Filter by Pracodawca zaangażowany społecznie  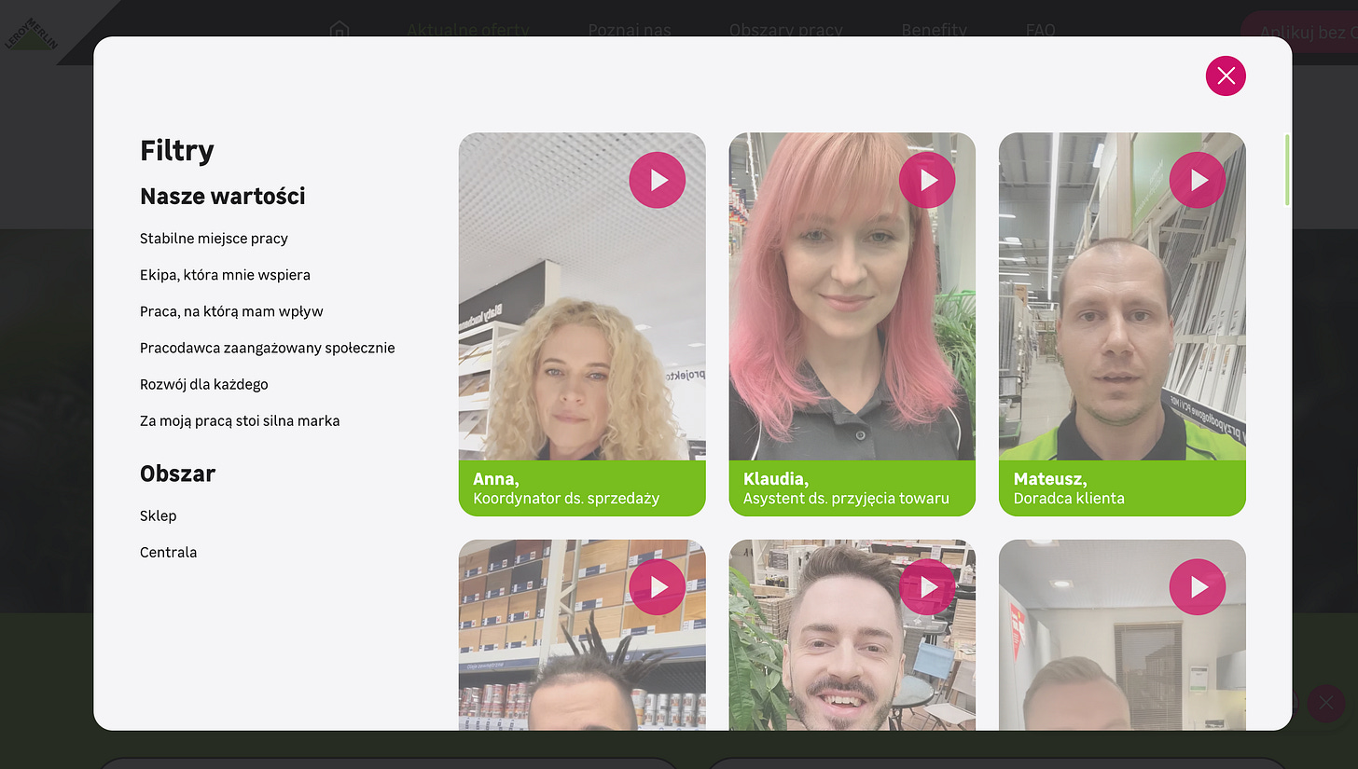pyautogui.click(x=268, y=348)
